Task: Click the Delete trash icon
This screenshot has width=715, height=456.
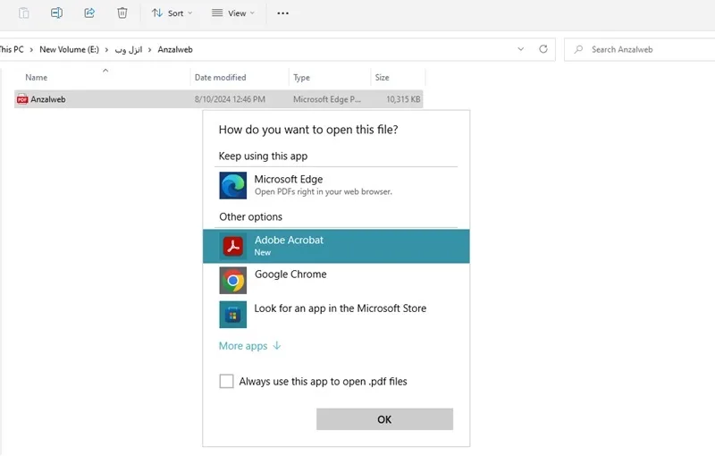Action: point(122,13)
